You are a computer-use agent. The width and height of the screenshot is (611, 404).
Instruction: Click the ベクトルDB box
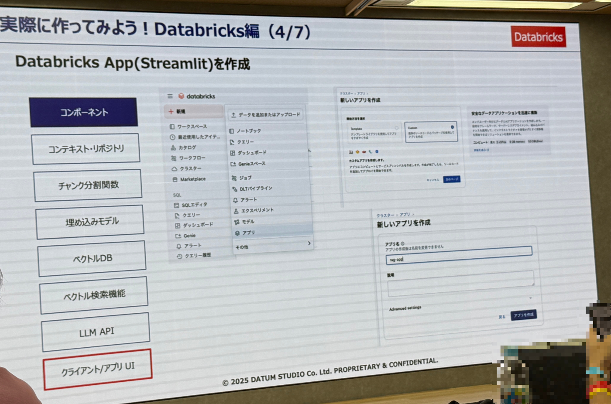pos(92,259)
